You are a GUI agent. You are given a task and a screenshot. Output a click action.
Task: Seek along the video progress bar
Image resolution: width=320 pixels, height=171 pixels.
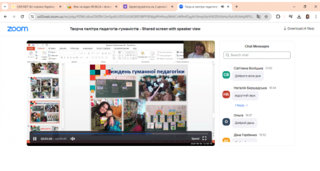[121, 134]
